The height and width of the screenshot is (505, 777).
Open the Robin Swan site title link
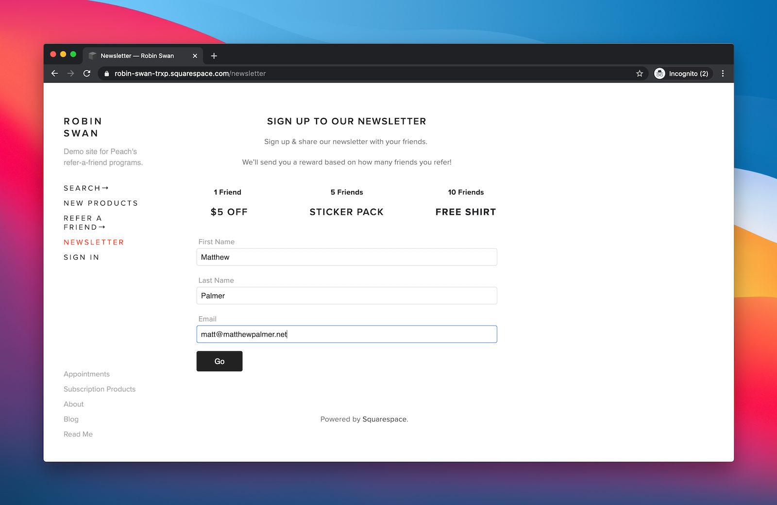click(x=83, y=127)
